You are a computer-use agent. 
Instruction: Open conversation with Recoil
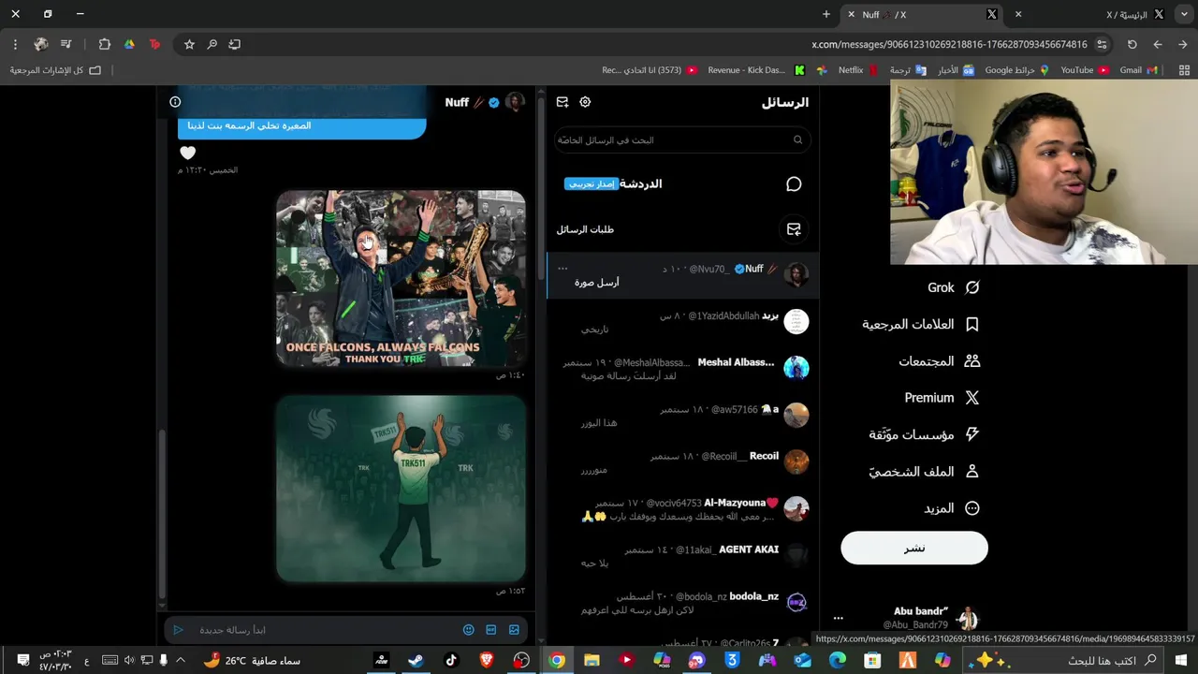[x=682, y=462]
